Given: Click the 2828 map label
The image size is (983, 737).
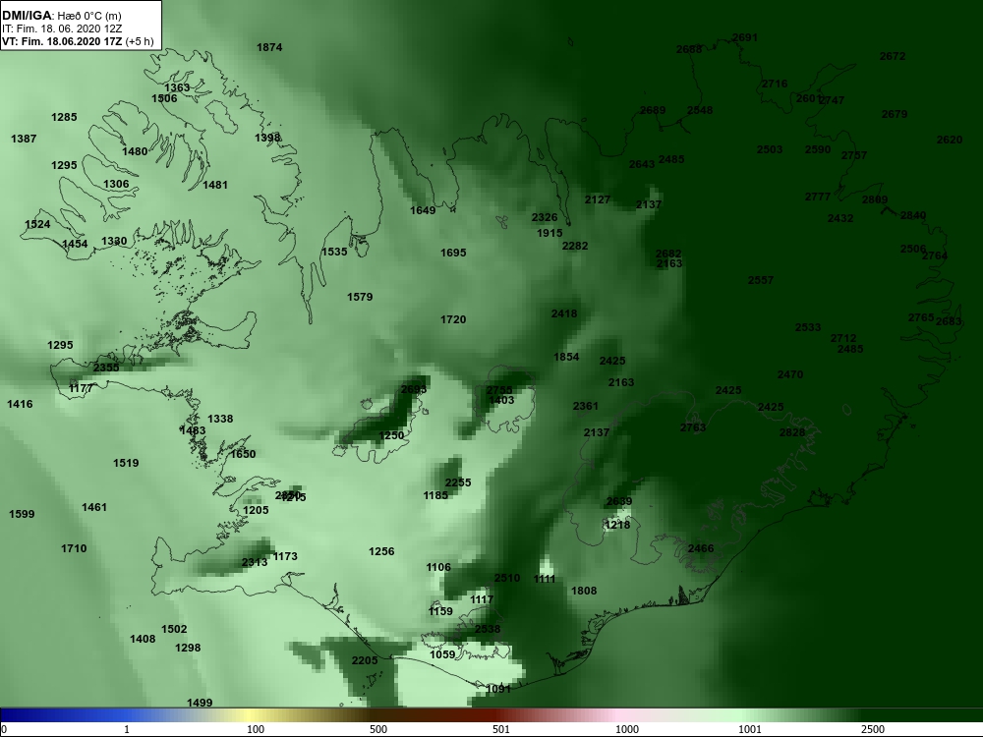Looking at the screenshot, I should click(792, 432).
